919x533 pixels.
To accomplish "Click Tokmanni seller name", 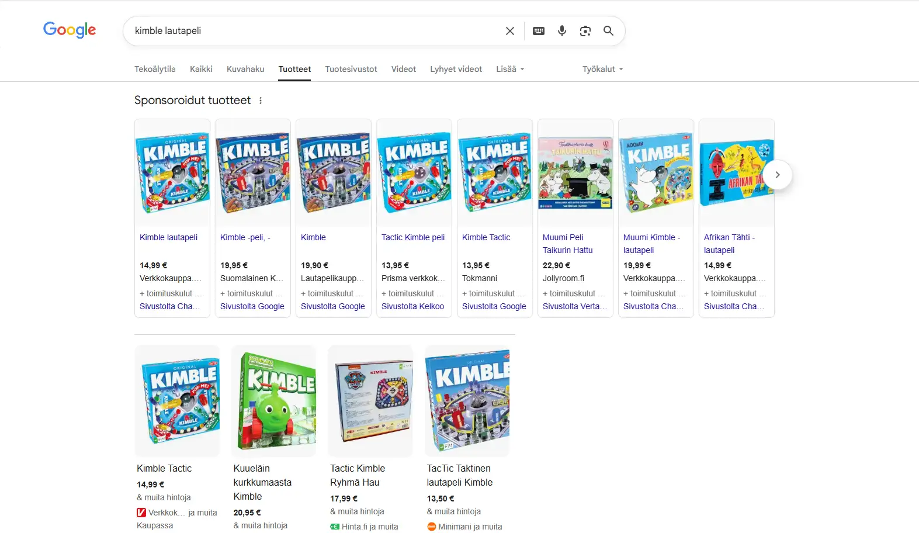I will click(x=480, y=278).
